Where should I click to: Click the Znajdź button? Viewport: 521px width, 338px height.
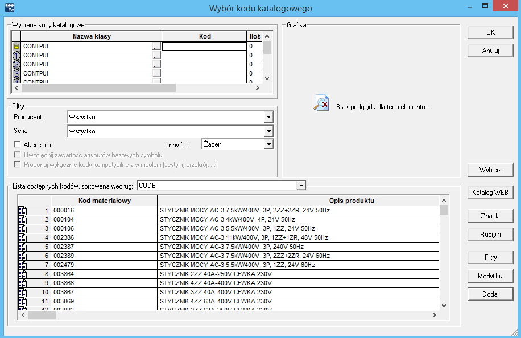490,216
